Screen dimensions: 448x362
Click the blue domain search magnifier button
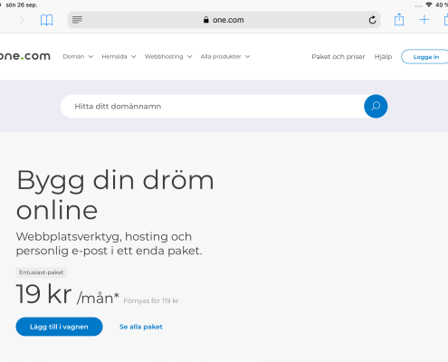(x=376, y=106)
